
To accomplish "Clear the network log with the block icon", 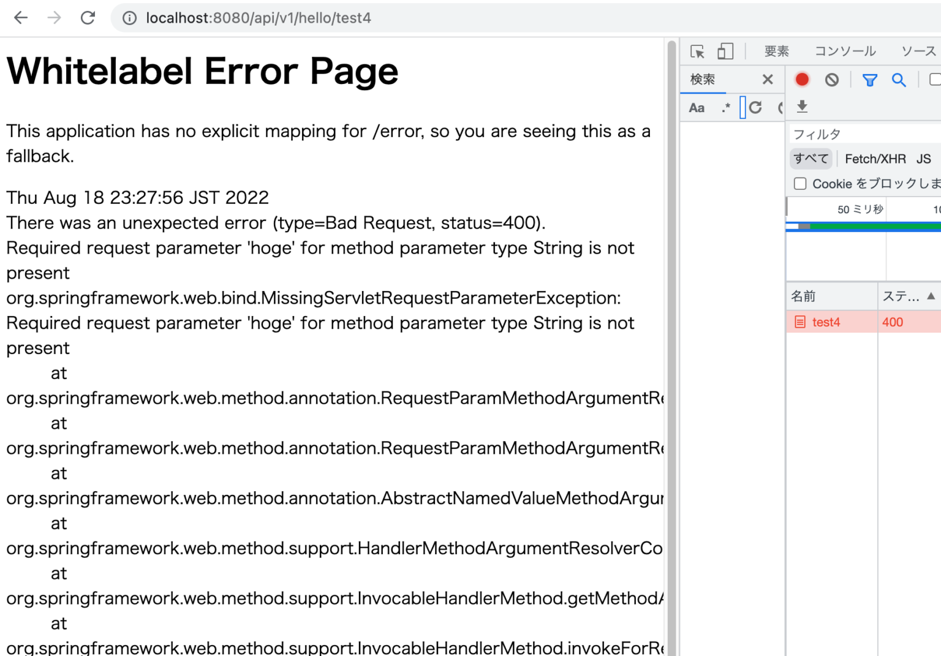I will point(832,79).
